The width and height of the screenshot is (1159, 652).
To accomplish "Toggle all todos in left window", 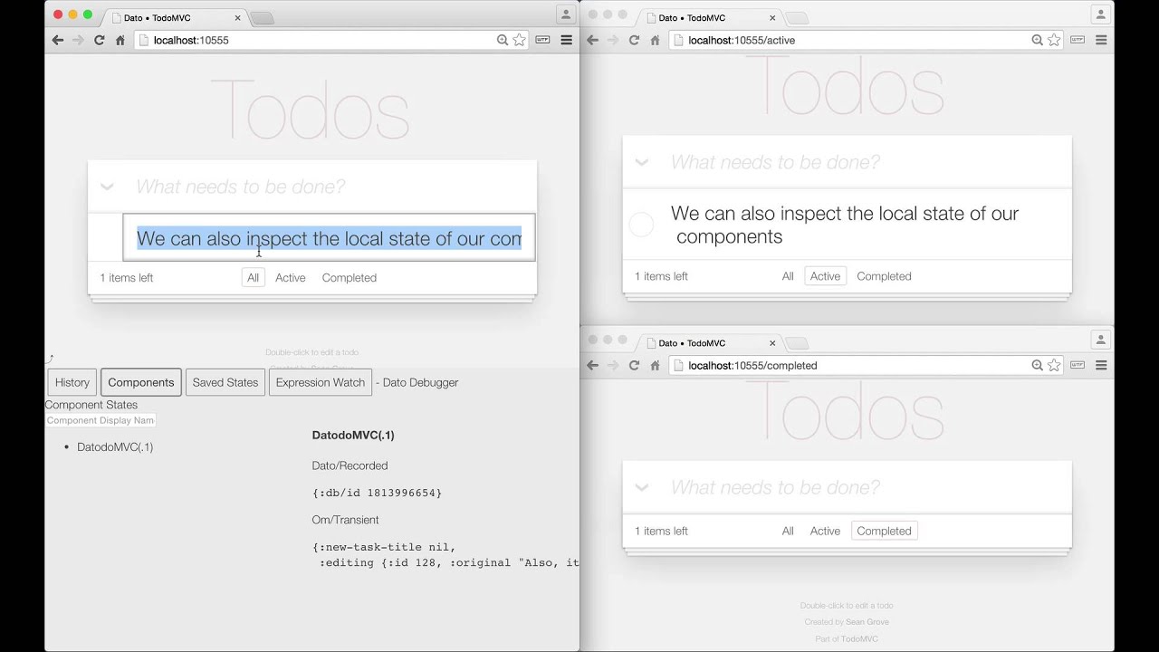I will [x=107, y=187].
